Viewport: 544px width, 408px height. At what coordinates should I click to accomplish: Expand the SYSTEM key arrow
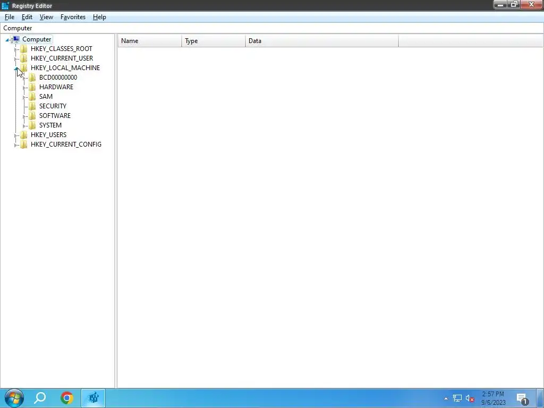click(x=24, y=125)
